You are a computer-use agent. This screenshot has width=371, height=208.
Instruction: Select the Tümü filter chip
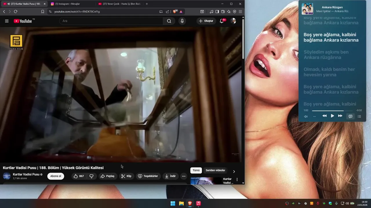196,170
